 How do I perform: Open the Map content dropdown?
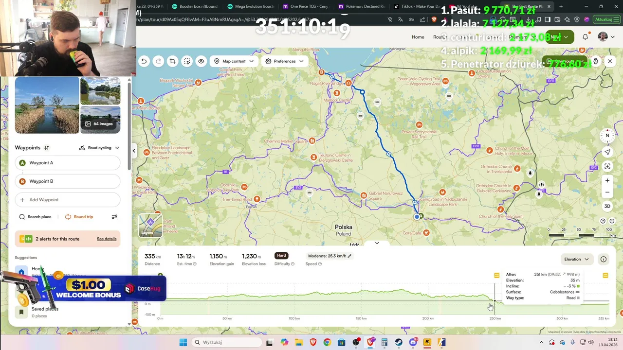[x=234, y=61]
